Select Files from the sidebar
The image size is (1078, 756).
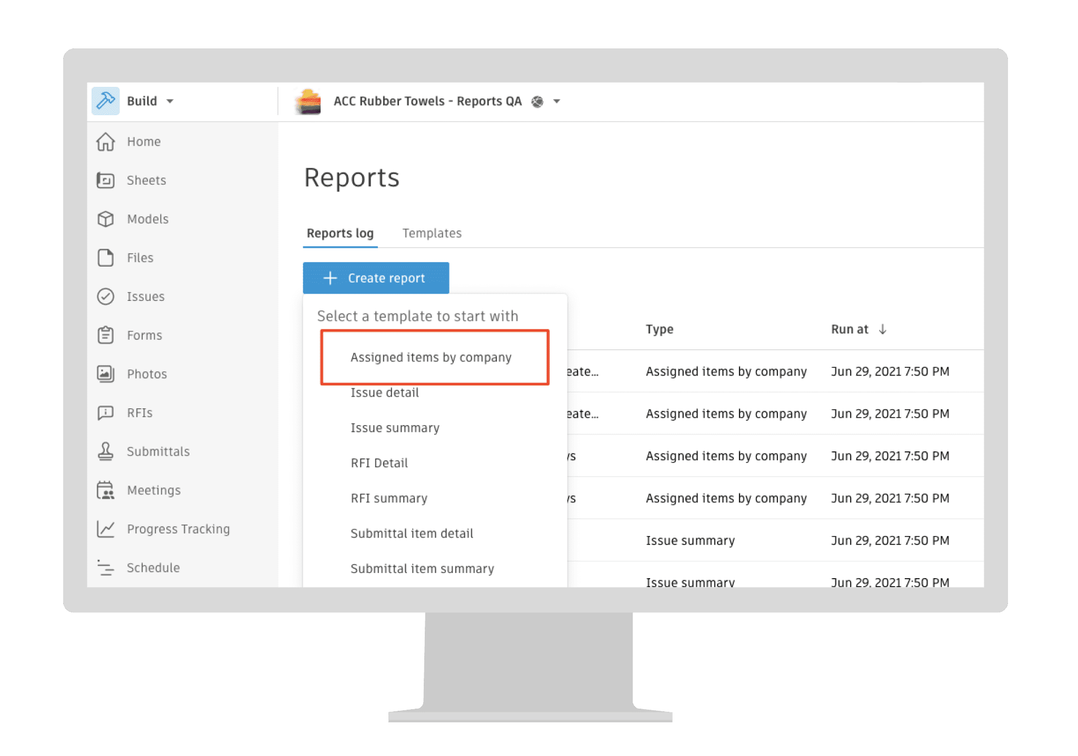pos(139,258)
